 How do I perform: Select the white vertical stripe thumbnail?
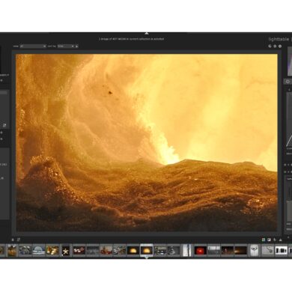point(186,250)
